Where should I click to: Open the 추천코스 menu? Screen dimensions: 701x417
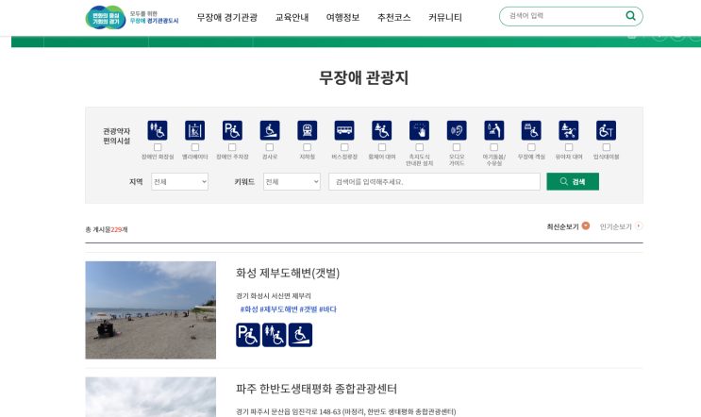click(x=393, y=17)
